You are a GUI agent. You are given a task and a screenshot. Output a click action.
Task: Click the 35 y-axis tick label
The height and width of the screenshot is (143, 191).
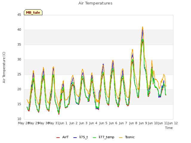pos(19,44)
